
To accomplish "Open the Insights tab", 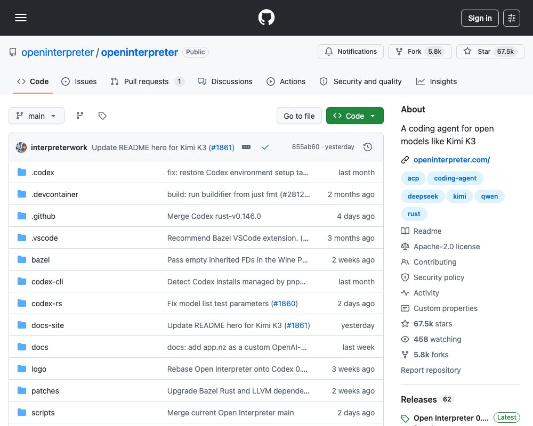I will [437, 81].
